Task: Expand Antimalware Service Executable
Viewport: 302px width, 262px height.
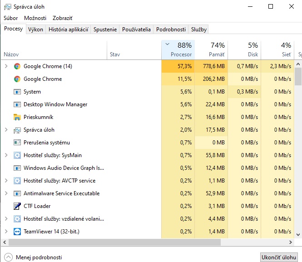Action: click(6, 193)
